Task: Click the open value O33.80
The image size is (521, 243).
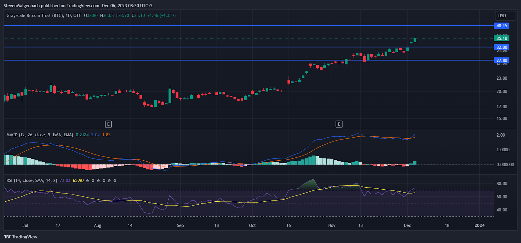Action: click(91, 15)
